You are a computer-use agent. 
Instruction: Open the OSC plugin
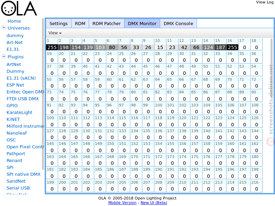[11, 140]
